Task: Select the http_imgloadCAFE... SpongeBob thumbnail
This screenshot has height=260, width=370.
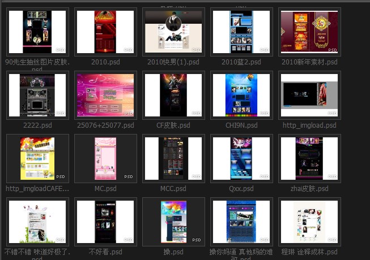Action: pos(37,158)
